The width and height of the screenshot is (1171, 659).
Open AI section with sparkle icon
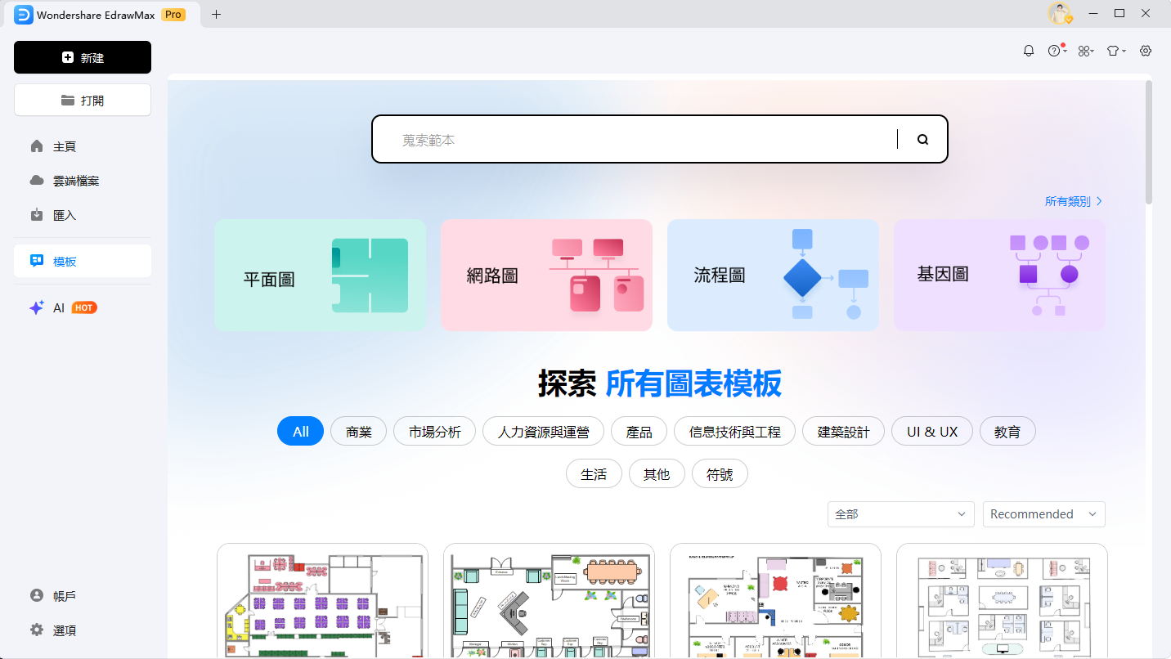(x=37, y=308)
